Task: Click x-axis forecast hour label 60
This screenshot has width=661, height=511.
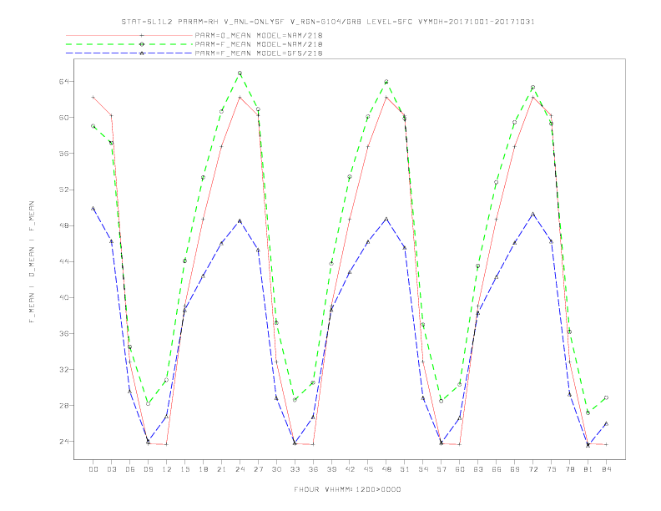Action: pos(460,469)
